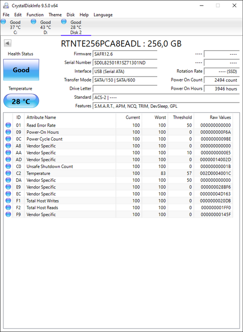Click the status orb in the AD row
243x332 pixels.
8,159
